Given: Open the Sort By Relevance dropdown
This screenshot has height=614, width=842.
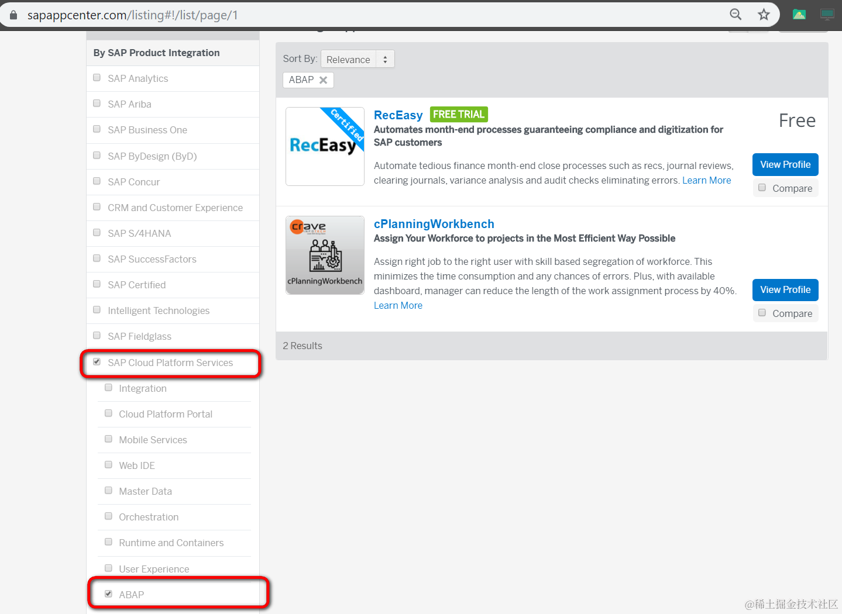Looking at the screenshot, I should click(358, 59).
